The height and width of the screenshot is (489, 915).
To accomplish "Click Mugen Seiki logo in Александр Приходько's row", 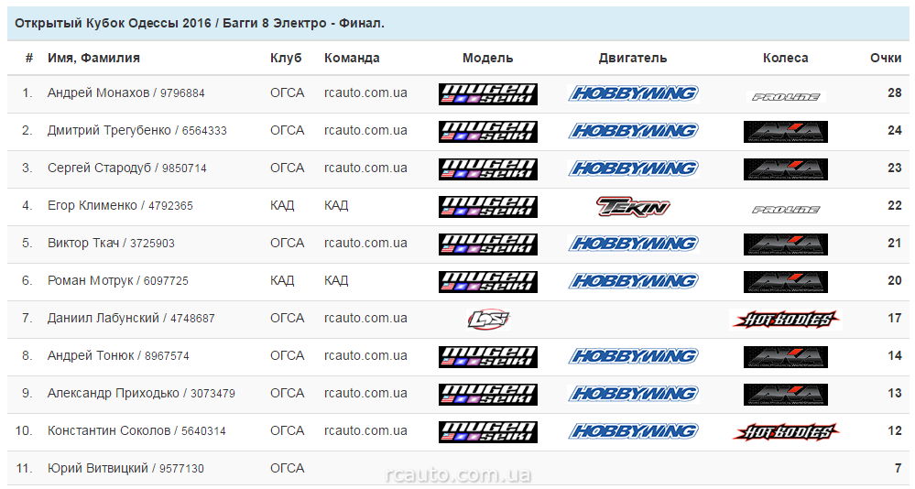I will [487, 394].
